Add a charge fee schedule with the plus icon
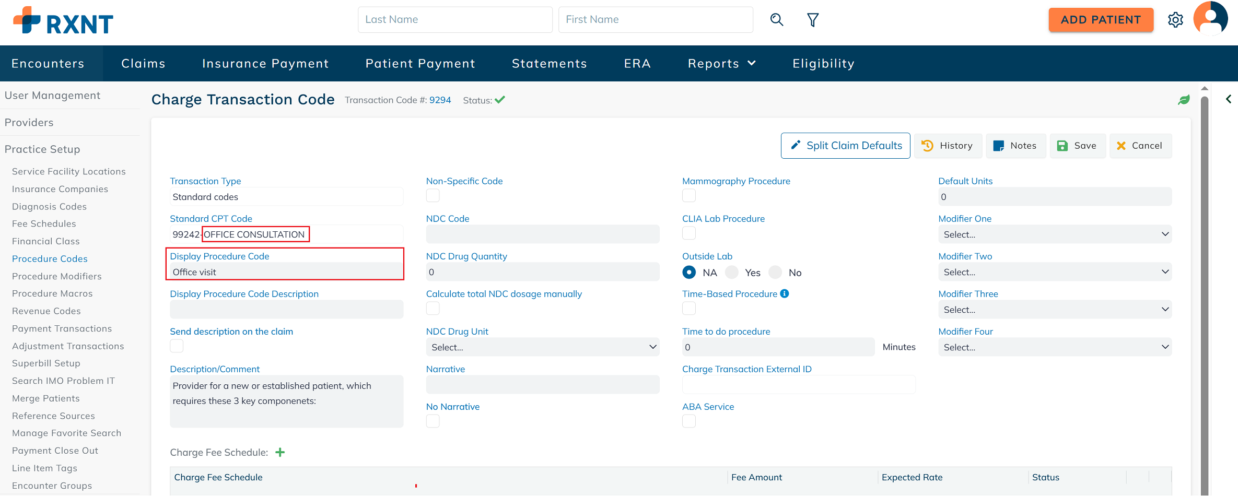 281,452
